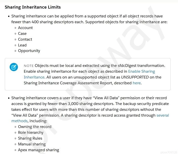
Task: Click the Sharing Inheritance Limits heading
Action: [33, 7]
